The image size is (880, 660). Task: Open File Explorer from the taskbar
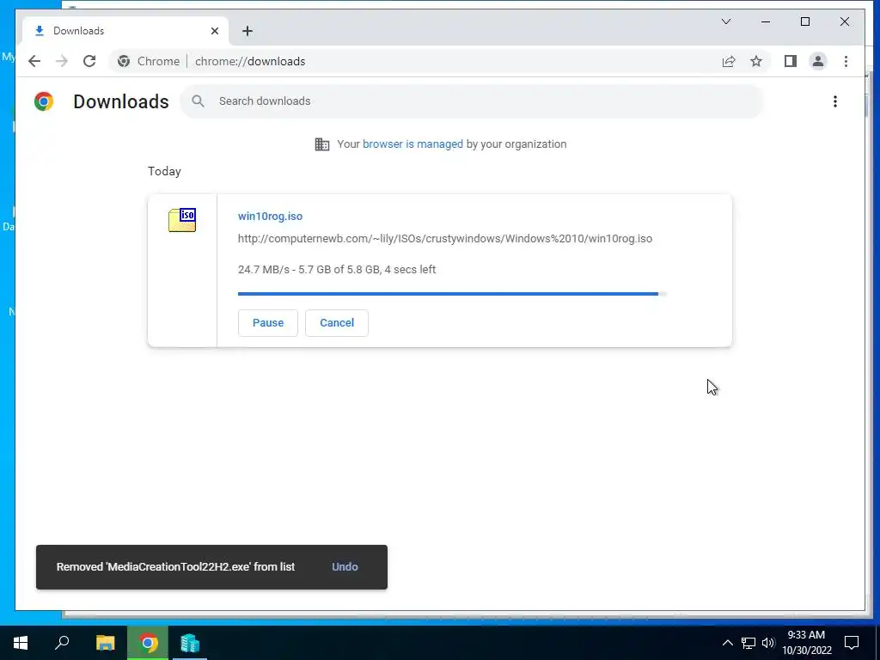[105, 643]
